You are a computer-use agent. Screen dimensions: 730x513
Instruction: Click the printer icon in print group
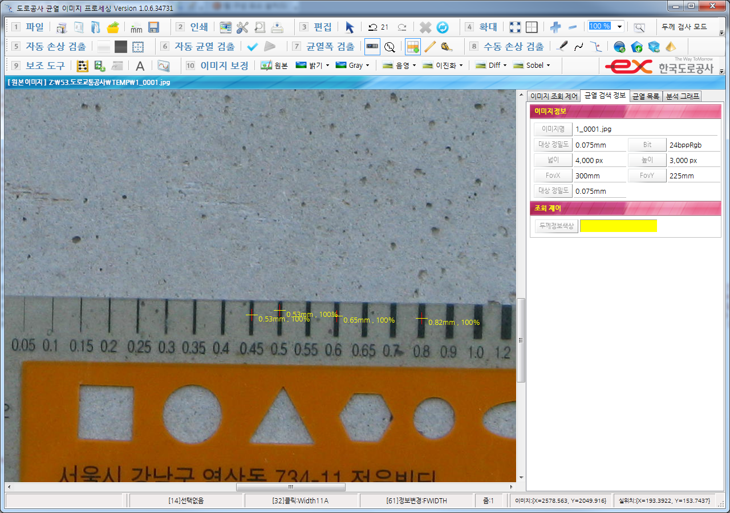277,27
